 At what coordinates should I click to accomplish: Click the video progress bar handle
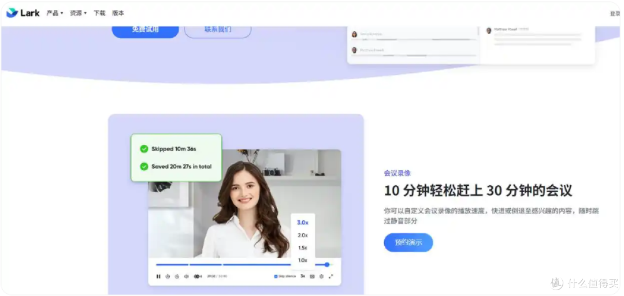click(326, 265)
